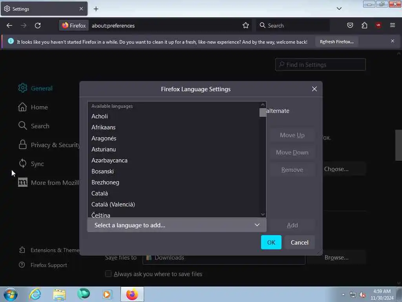Viewport: 402px width, 302px height.
Task: Click the taskbar clock showing 4:59 AM
Action: [382, 295]
